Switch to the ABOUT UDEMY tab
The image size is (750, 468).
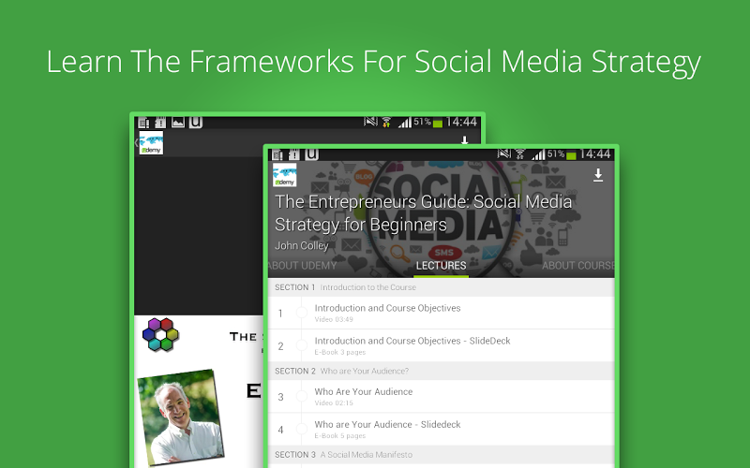[302, 266]
